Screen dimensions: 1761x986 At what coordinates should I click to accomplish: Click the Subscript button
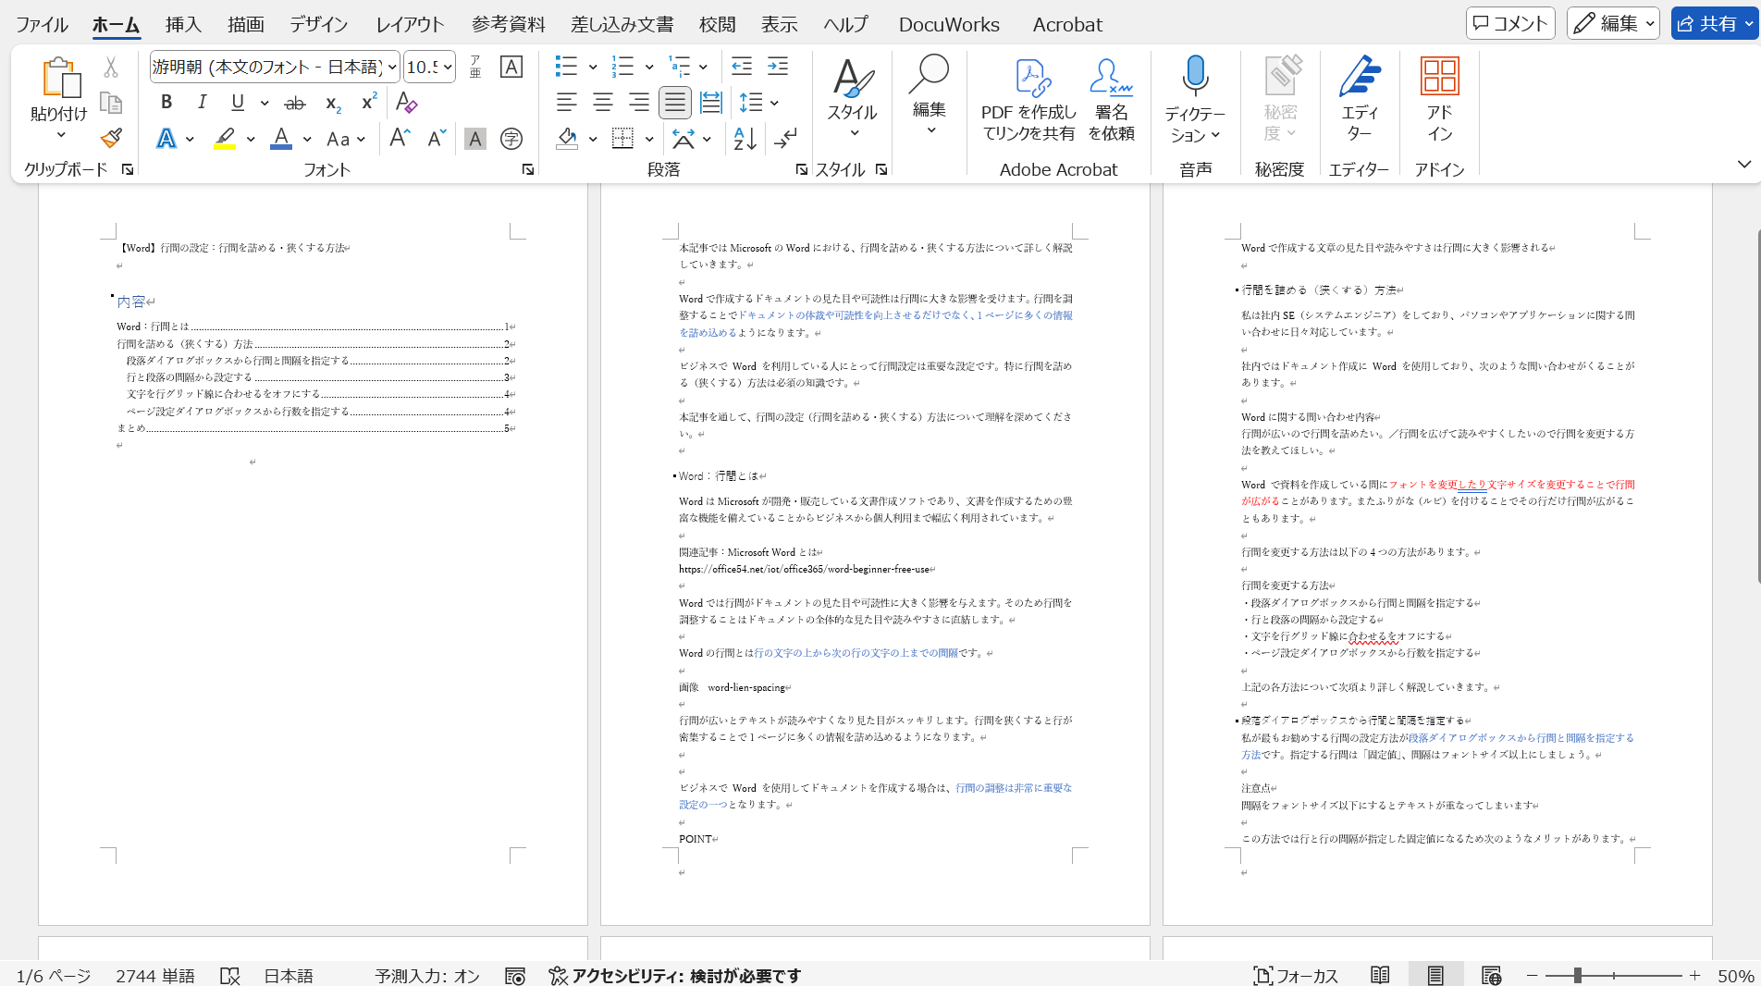333,103
